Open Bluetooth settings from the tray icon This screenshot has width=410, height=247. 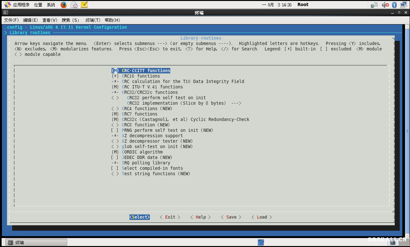(394, 4)
